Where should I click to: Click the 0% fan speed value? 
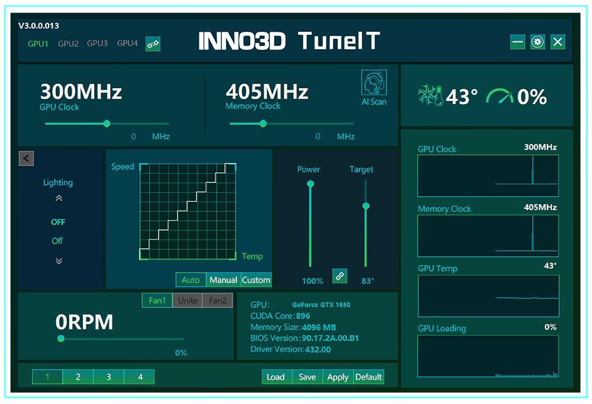[181, 353]
